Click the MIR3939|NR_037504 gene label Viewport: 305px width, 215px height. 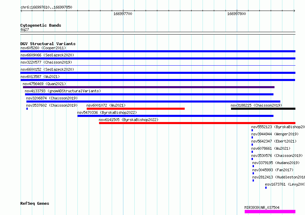point(262,207)
